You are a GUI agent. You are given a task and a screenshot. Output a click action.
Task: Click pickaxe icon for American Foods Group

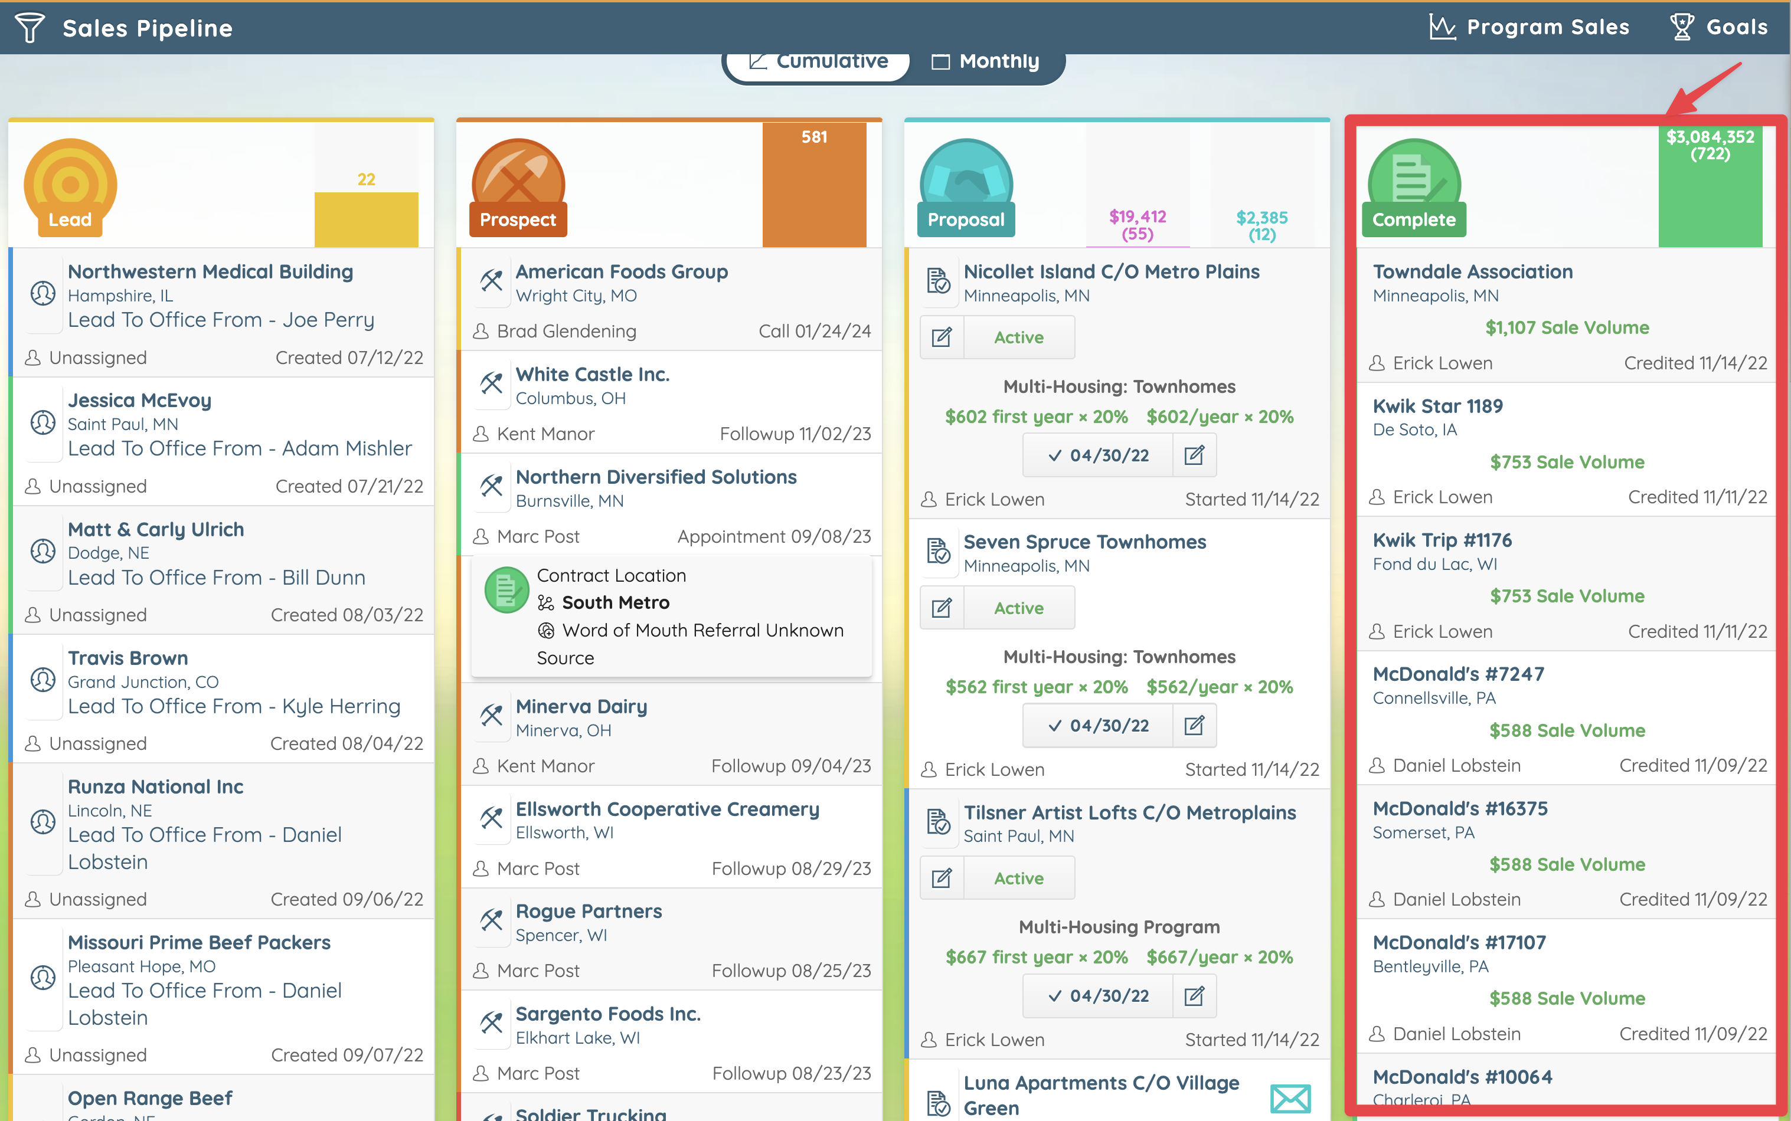pyautogui.click(x=491, y=282)
